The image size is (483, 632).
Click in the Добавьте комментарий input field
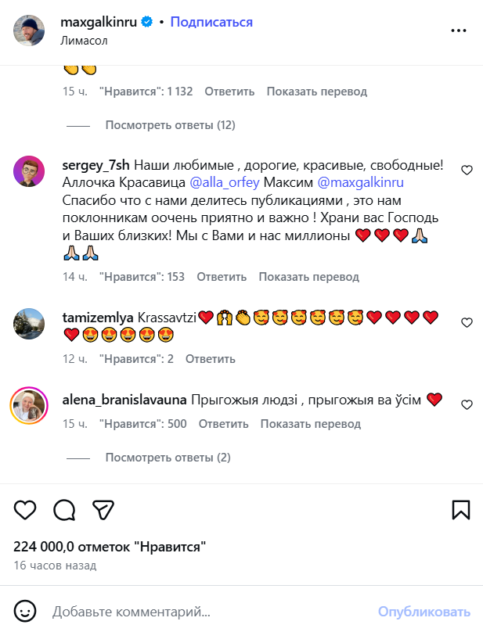pos(204,612)
